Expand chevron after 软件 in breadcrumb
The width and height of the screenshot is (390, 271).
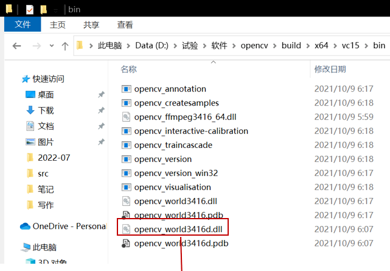pos(234,46)
